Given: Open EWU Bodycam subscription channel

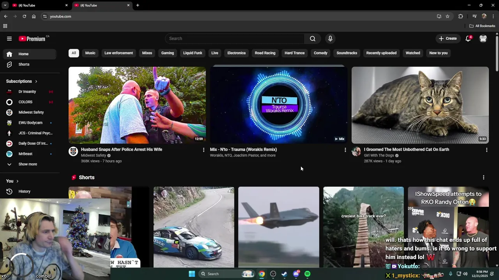Looking at the screenshot, I should point(30,123).
